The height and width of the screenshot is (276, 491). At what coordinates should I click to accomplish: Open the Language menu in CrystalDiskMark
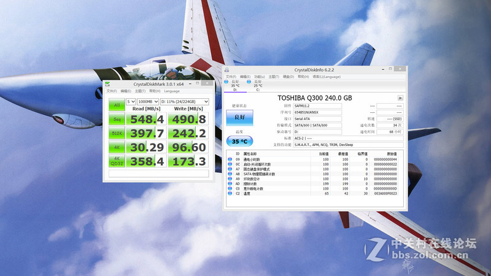[x=172, y=91]
